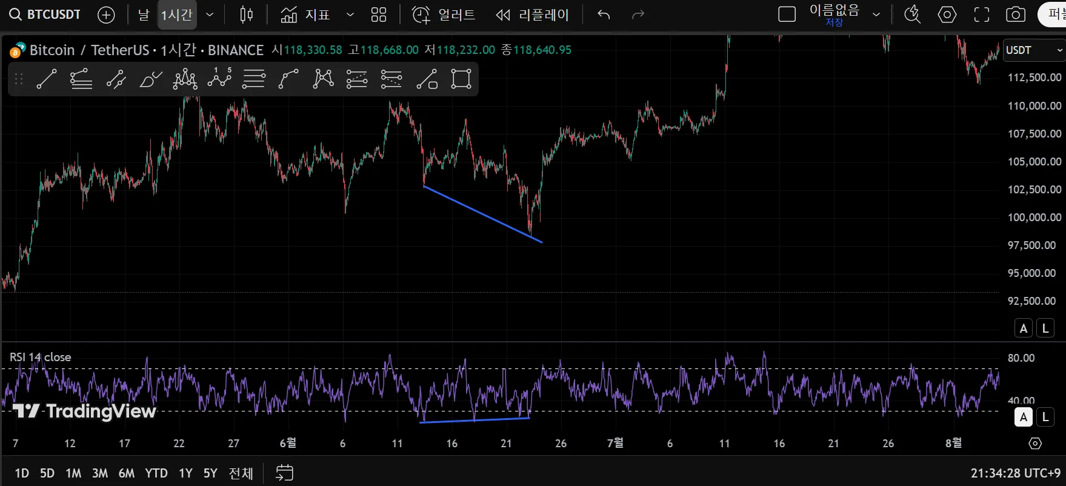This screenshot has height=486, width=1066.
Task: Save the 이름없음 chart layout
Action: click(834, 15)
